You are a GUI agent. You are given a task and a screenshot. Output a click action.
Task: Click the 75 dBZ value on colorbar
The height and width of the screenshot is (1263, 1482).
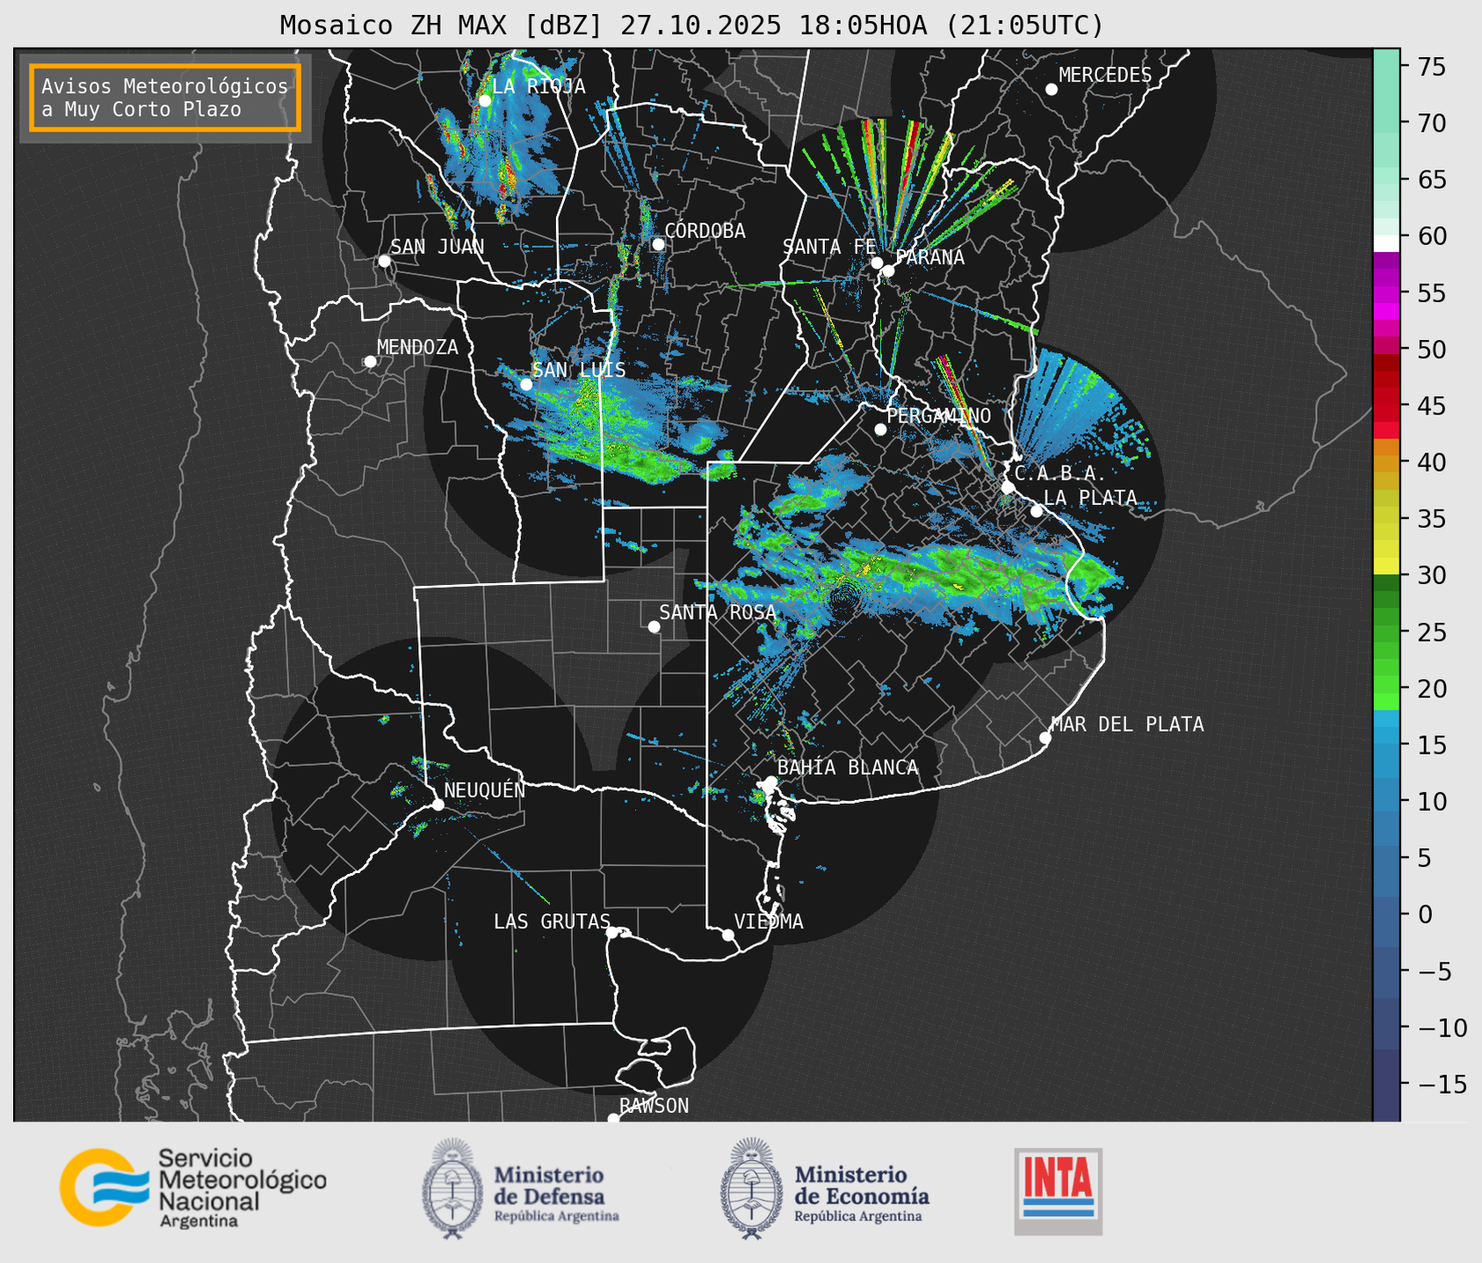tap(1430, 67)
